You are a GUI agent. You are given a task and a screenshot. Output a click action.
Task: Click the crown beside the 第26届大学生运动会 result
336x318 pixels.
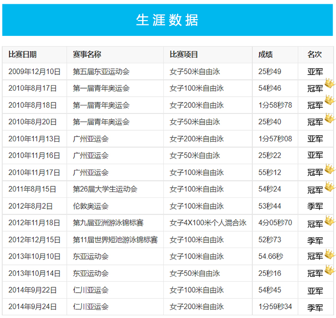click(x=329, y=185)
